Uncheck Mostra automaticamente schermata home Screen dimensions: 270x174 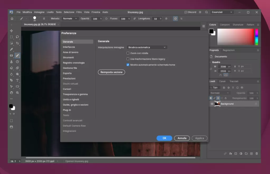tap(128, 65)
